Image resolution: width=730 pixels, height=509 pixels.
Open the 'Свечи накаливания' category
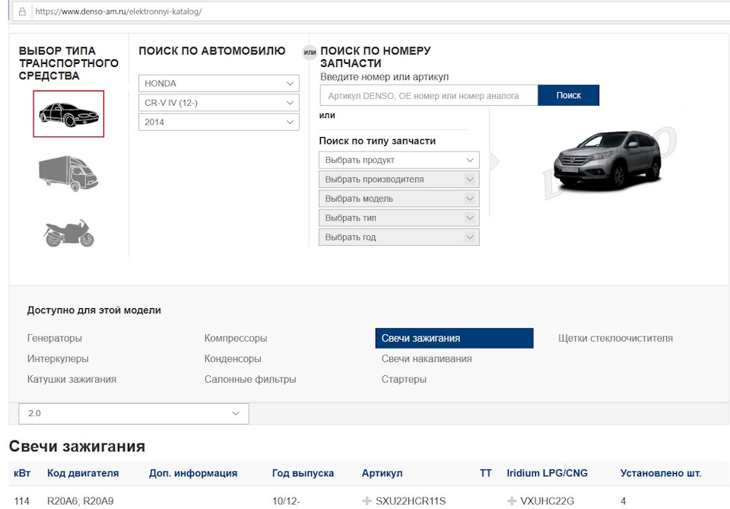pyautogui.click(x=427, y=358)
